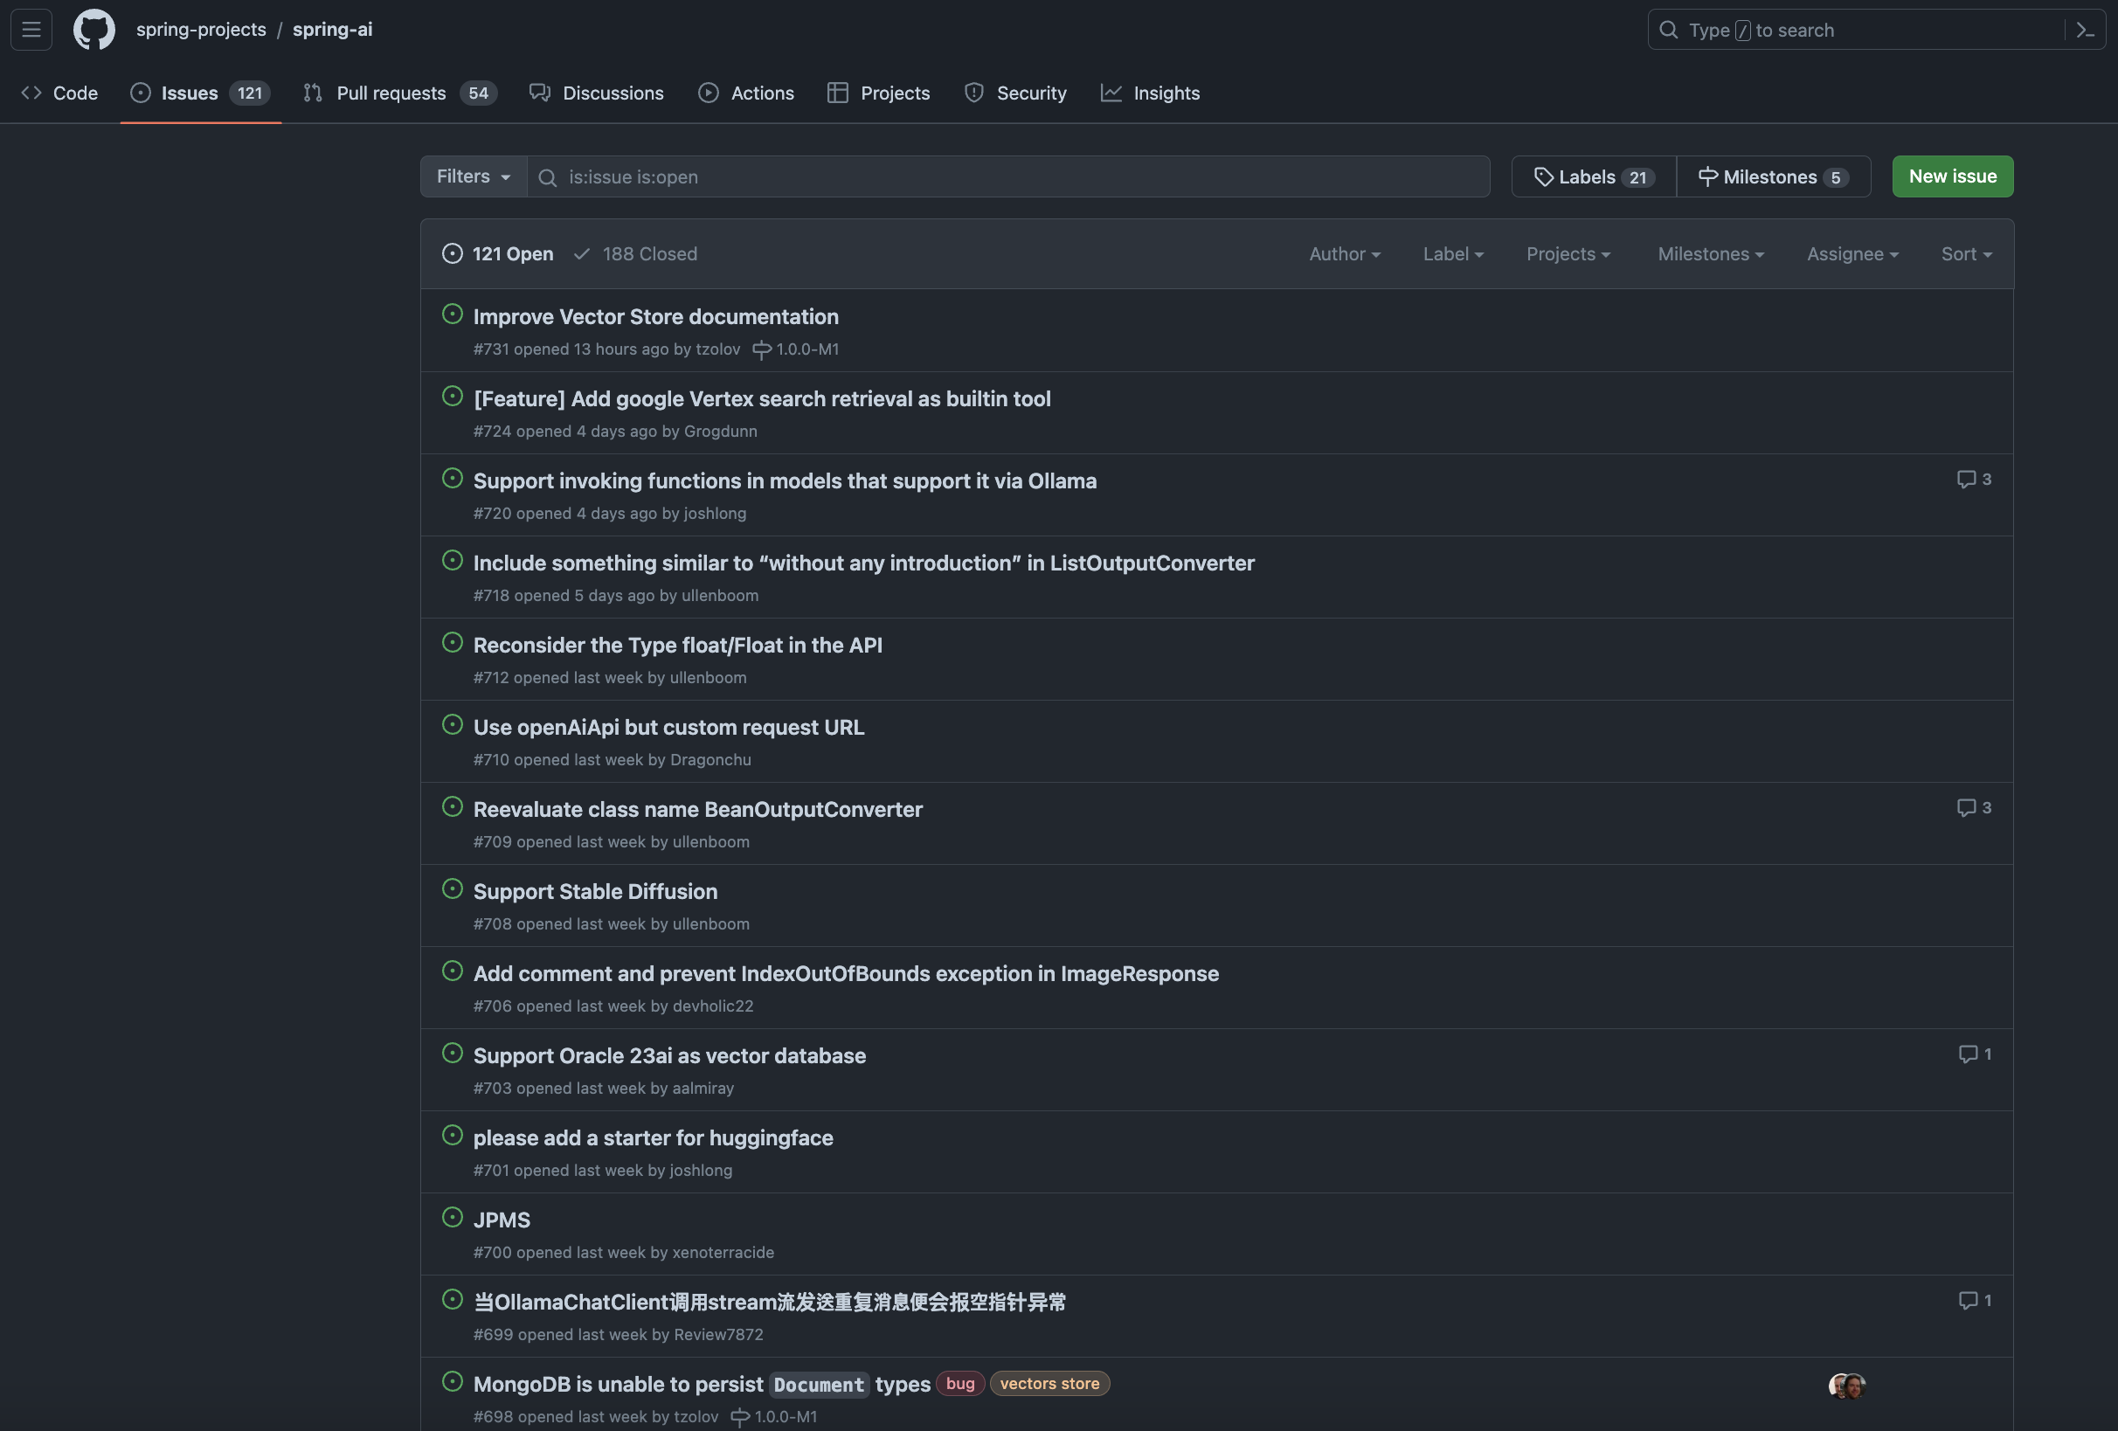This screenshot has height=1431, width=2118.
Task: Click assignee avatars on MongoDB issue
Action: 1847,1386
